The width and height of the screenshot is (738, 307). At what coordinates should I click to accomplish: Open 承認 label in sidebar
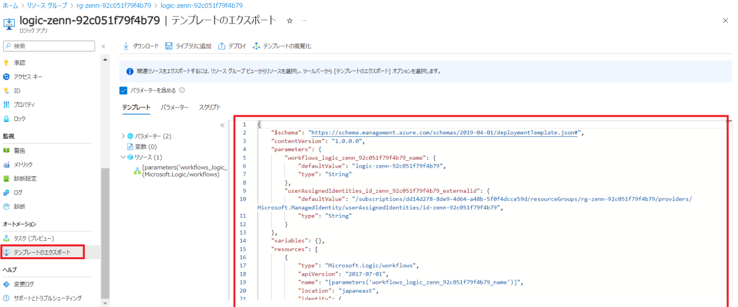tap(20, 63)
